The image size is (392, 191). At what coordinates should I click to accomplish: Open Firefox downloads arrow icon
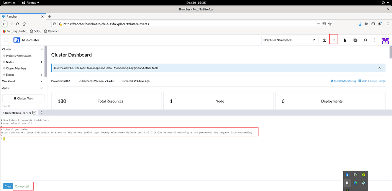click(360, 24)
